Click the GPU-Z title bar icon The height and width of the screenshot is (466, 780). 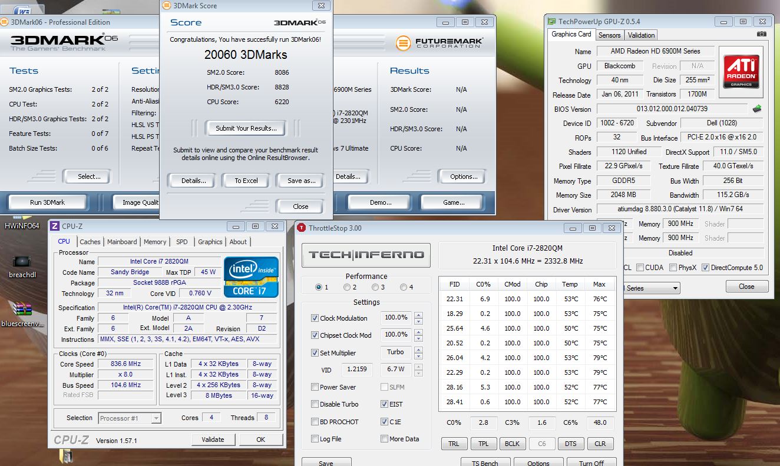(552, 21)
